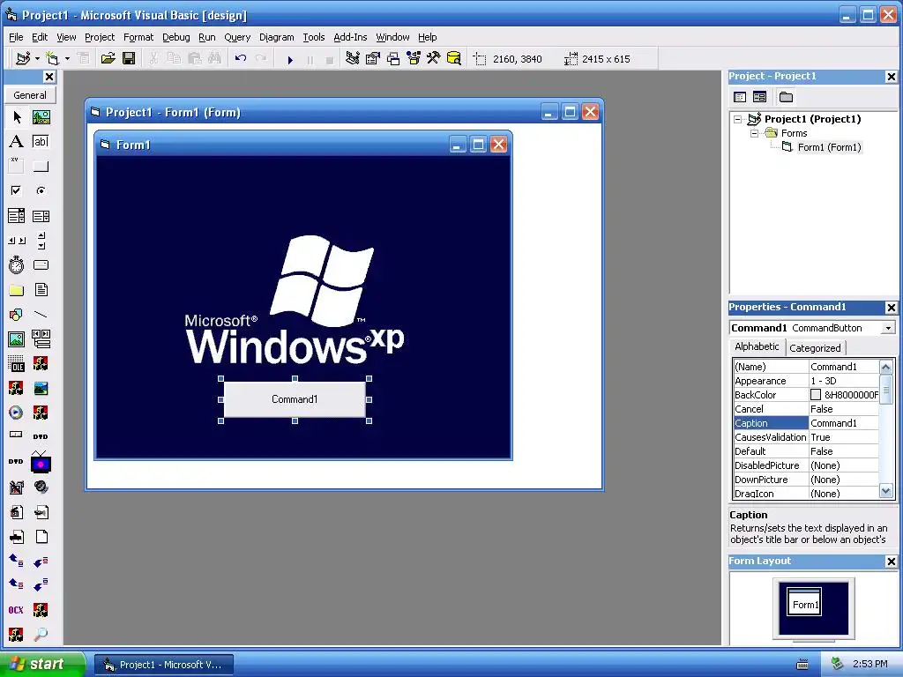Select the FileListBox document control
This screenshot has height=677, width=903.
(41, 289)
